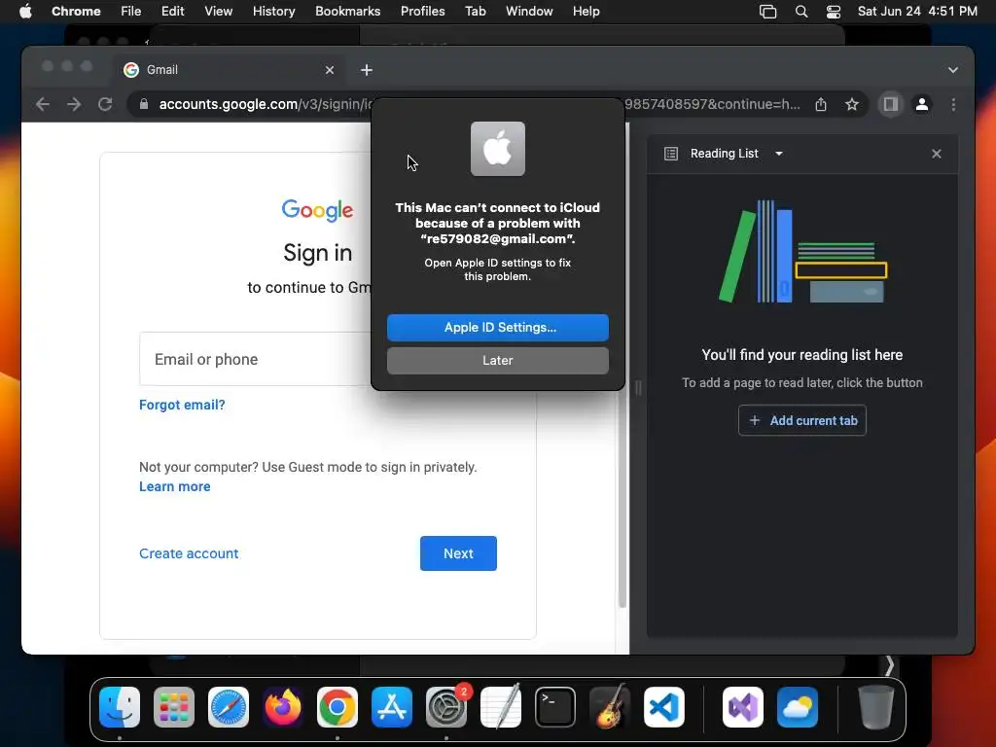Open Chrome's three-dot menu
The width and height of the screenshot is (996, 747).
coord(953,104)
